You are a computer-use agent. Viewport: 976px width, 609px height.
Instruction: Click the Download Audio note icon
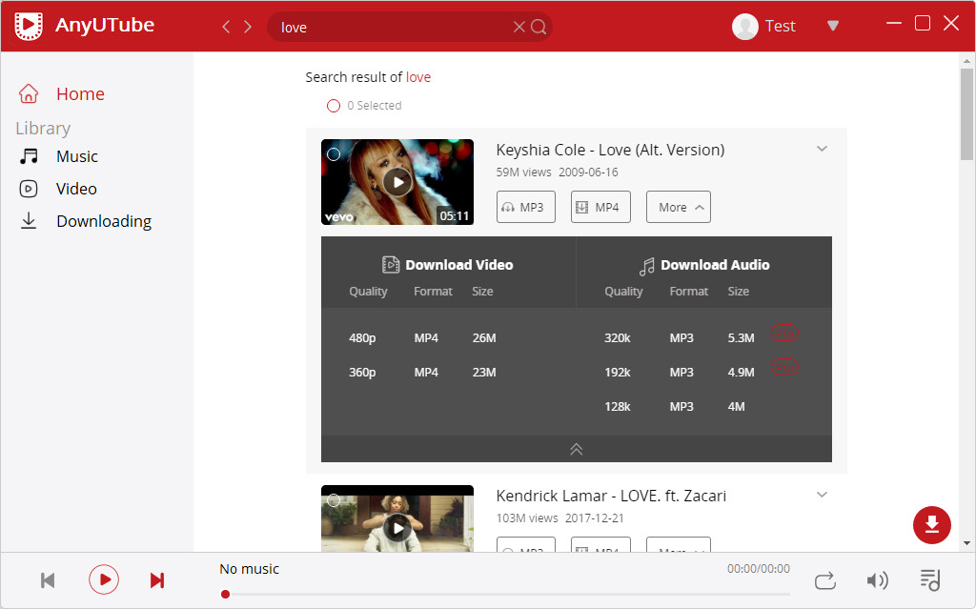(647, 267)
